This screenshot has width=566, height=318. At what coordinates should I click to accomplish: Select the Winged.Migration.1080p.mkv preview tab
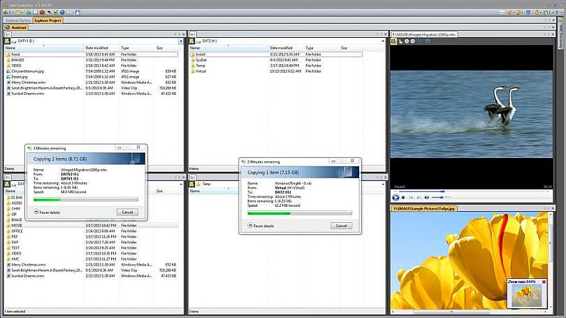(425, 34)
